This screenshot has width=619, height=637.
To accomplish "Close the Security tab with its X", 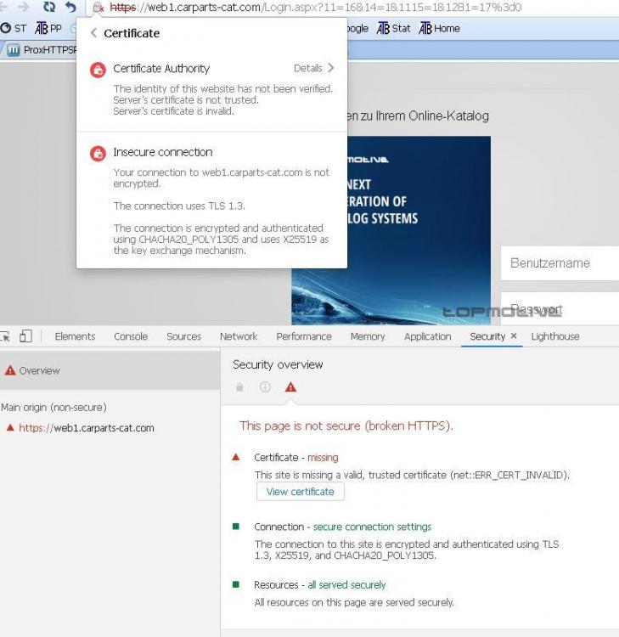I will (514, 335).
